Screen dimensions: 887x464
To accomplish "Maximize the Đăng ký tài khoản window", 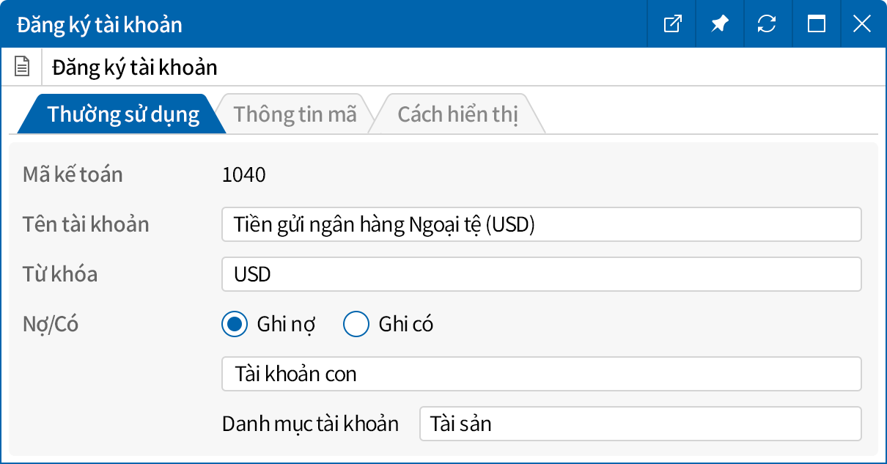I will point(814,23).
